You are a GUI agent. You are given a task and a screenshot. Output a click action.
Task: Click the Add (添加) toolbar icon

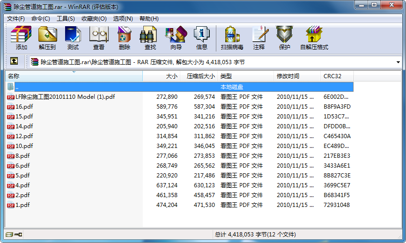pyautogui.click(x=21, y=38)
